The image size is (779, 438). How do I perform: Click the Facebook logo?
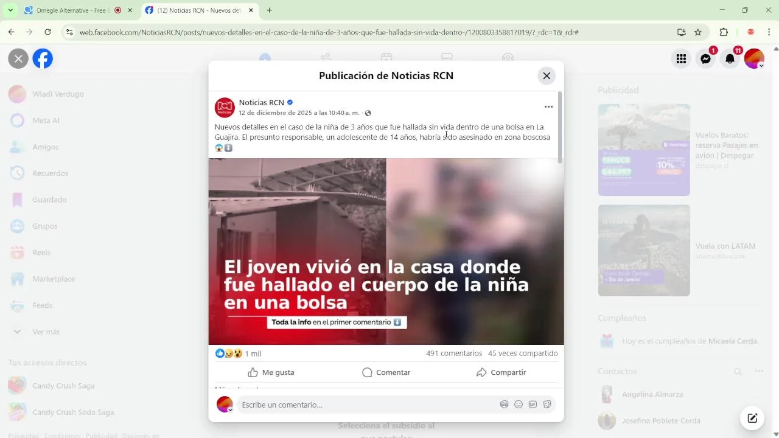(43, 58)
